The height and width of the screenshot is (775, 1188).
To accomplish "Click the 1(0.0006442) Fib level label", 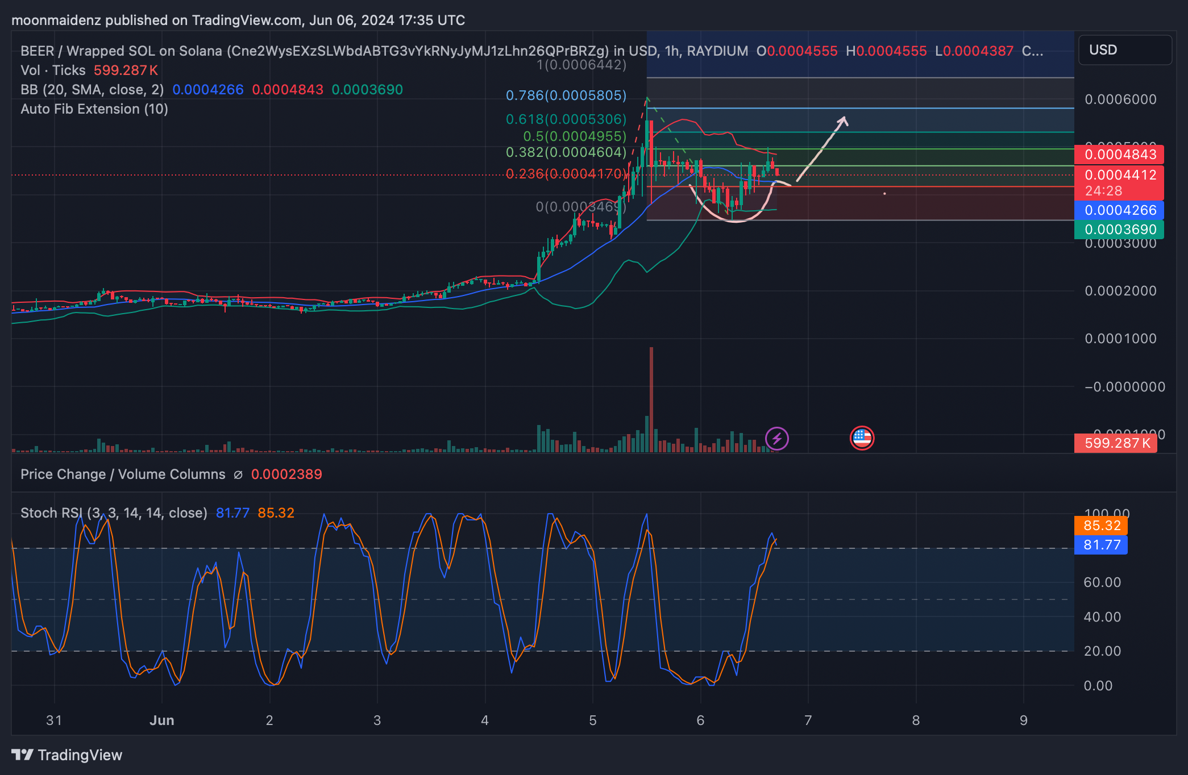I will pos(581,65).
